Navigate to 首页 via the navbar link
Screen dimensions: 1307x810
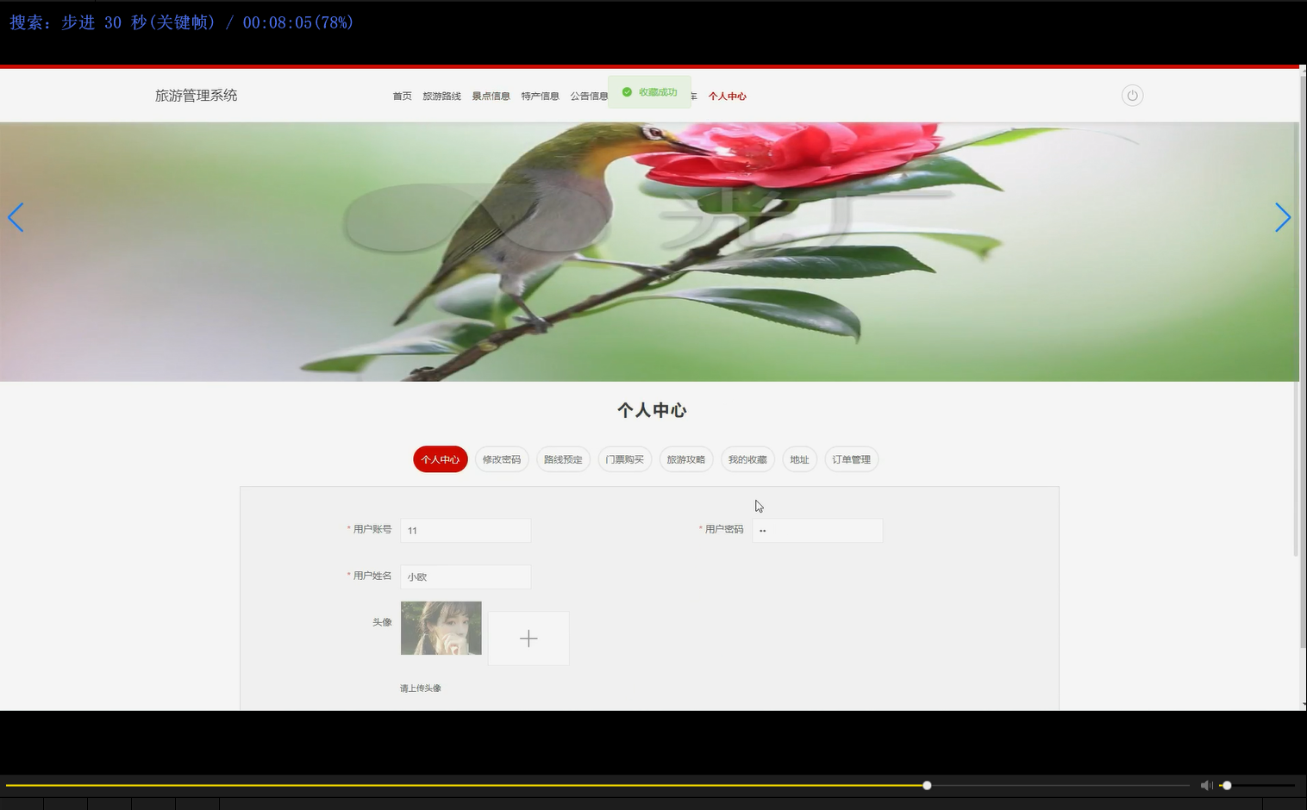coord(402,96)
